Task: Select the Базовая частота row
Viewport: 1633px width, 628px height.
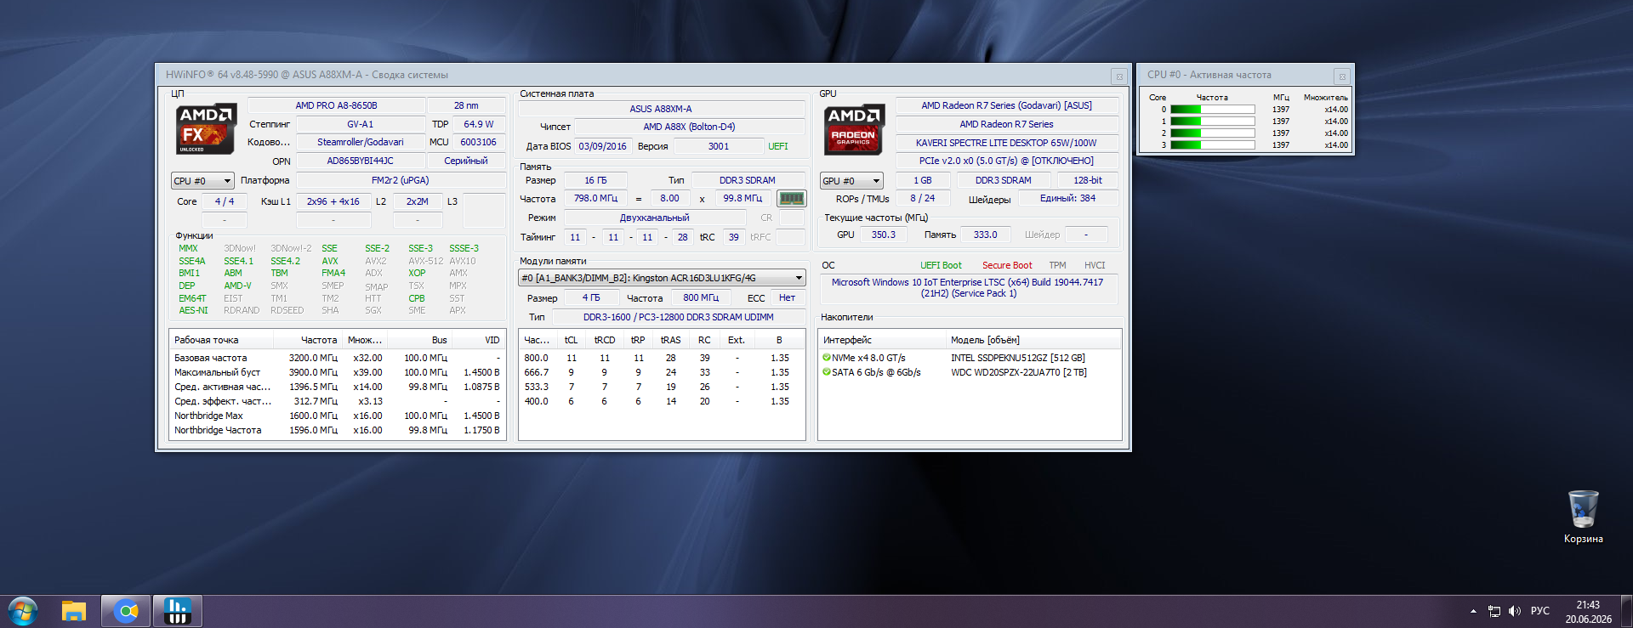Action: pyautogui.click(x=338, y=358)
